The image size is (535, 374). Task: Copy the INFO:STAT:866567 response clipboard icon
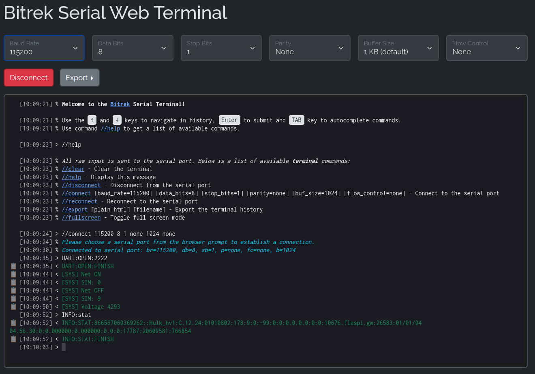13,323
